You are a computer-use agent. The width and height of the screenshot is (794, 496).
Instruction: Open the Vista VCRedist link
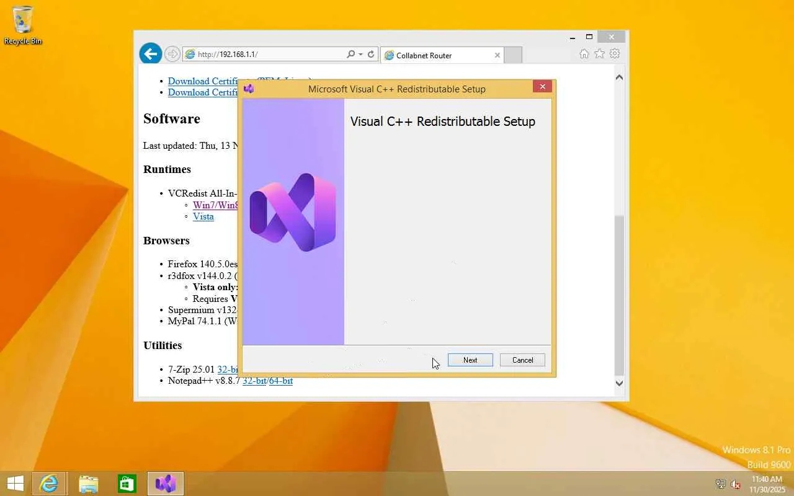(203, 216)
